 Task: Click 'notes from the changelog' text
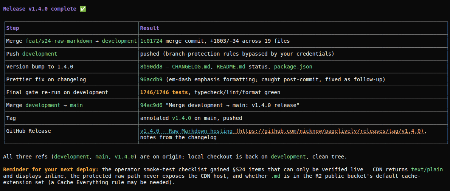coord(178,138)
